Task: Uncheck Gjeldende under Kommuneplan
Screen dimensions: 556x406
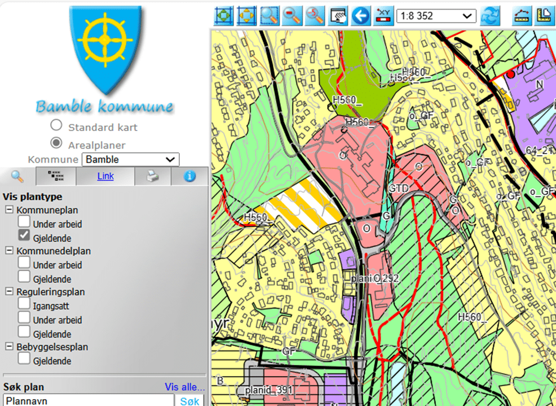Action: point(24,235)
